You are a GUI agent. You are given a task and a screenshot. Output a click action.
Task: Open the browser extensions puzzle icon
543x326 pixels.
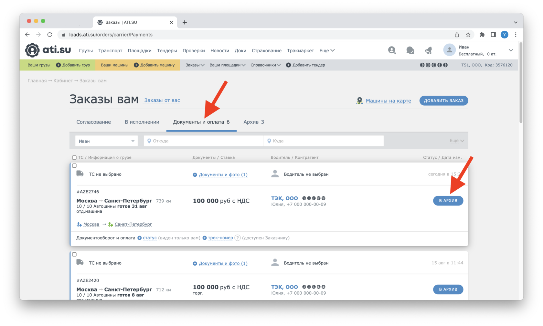482,35
